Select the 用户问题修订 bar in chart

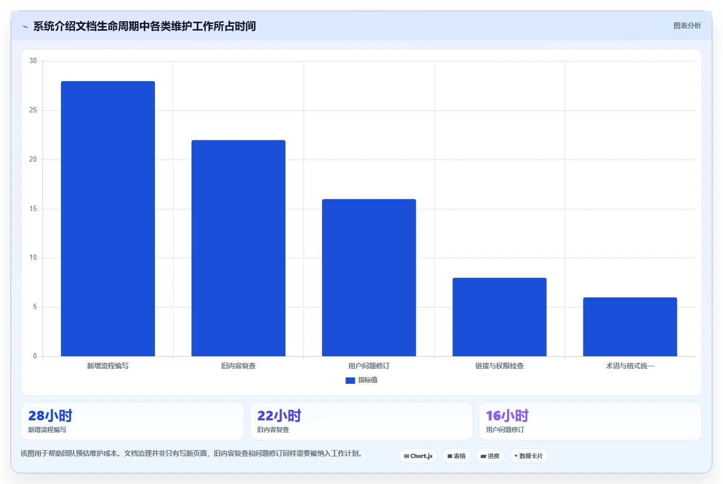click(x=369, y=278)
